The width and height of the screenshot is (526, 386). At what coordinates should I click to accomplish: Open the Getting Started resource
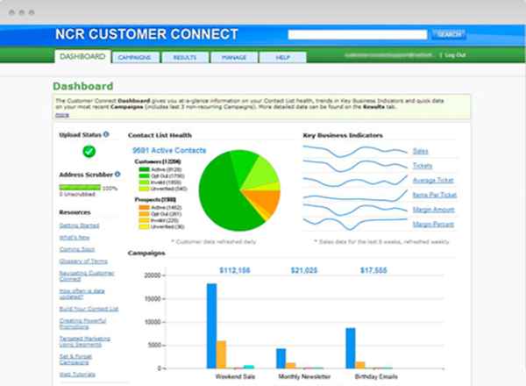tap(79, 225)
